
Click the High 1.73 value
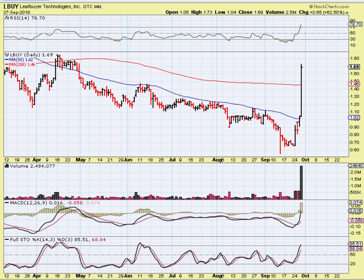tap(202, 12)
